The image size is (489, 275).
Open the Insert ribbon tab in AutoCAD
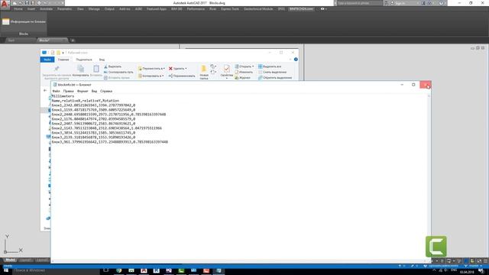31,9
